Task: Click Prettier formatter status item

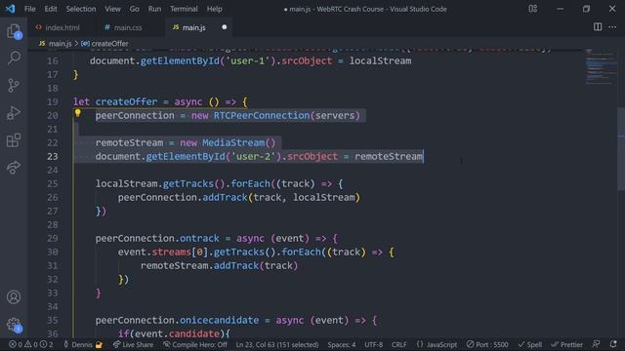Action: pyautogui.click(x=566, y=344)
